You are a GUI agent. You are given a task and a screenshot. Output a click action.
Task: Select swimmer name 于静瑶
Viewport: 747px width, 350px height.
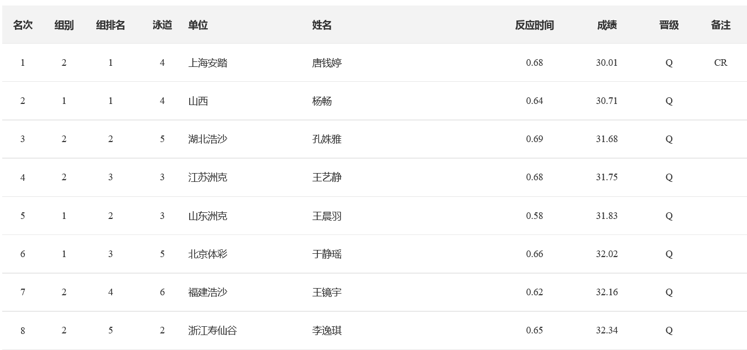coord(327,254)
